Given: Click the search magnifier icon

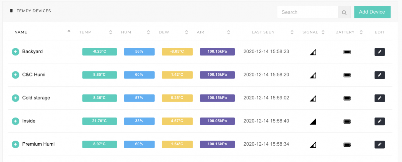Looking at the screenshot, I should point(344,12).
